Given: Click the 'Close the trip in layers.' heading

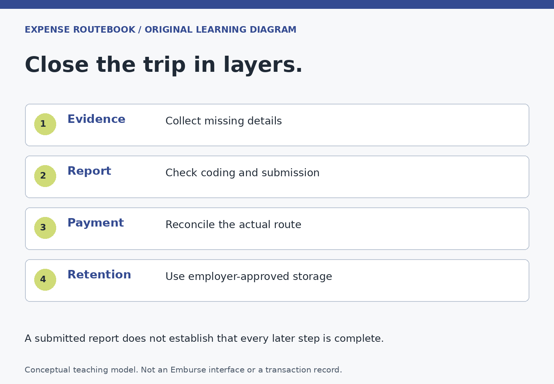Looking at the screenshot, I should (164, 65).
